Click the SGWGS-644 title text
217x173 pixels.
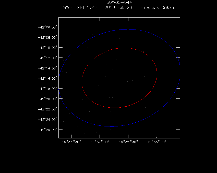pos(119,2)
